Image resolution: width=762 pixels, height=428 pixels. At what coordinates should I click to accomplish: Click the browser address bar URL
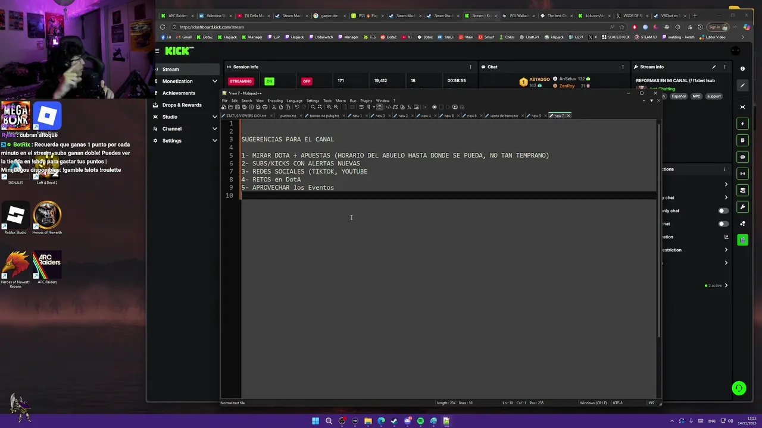pos(211,27)
